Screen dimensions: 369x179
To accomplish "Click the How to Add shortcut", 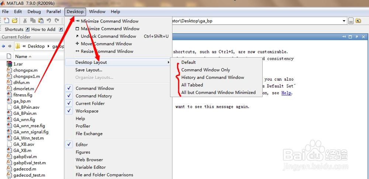I will 43,29.
